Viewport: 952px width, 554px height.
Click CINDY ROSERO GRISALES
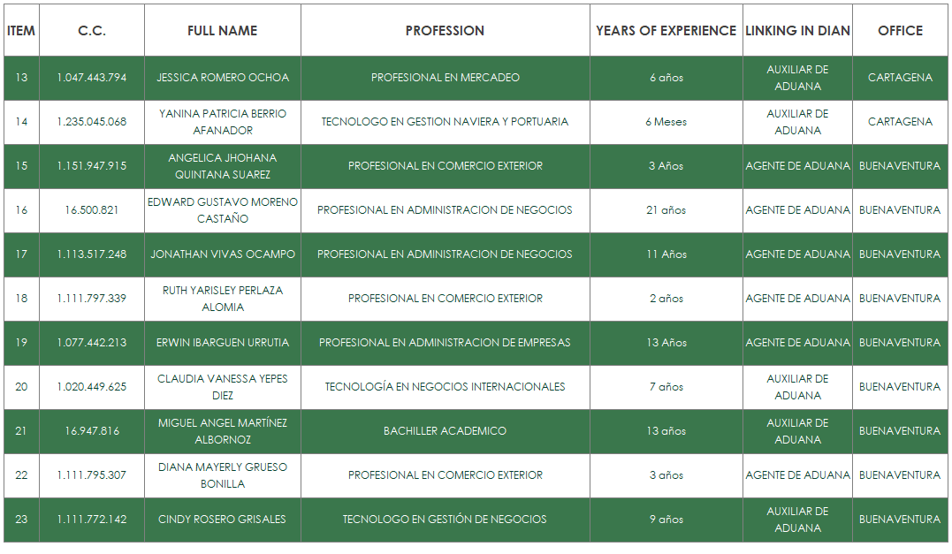222,520
